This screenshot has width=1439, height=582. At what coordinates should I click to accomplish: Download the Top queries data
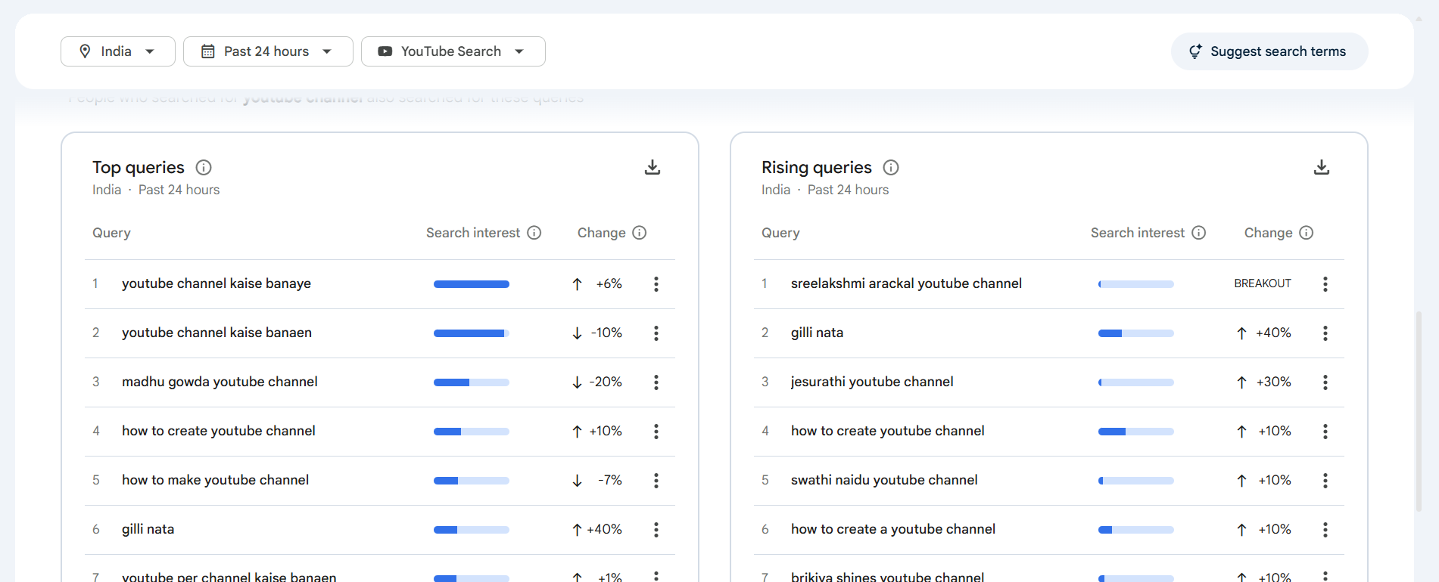click(x=653, y=167)
